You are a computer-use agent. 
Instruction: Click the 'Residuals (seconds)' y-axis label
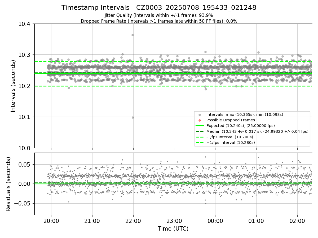pos(8,184)
